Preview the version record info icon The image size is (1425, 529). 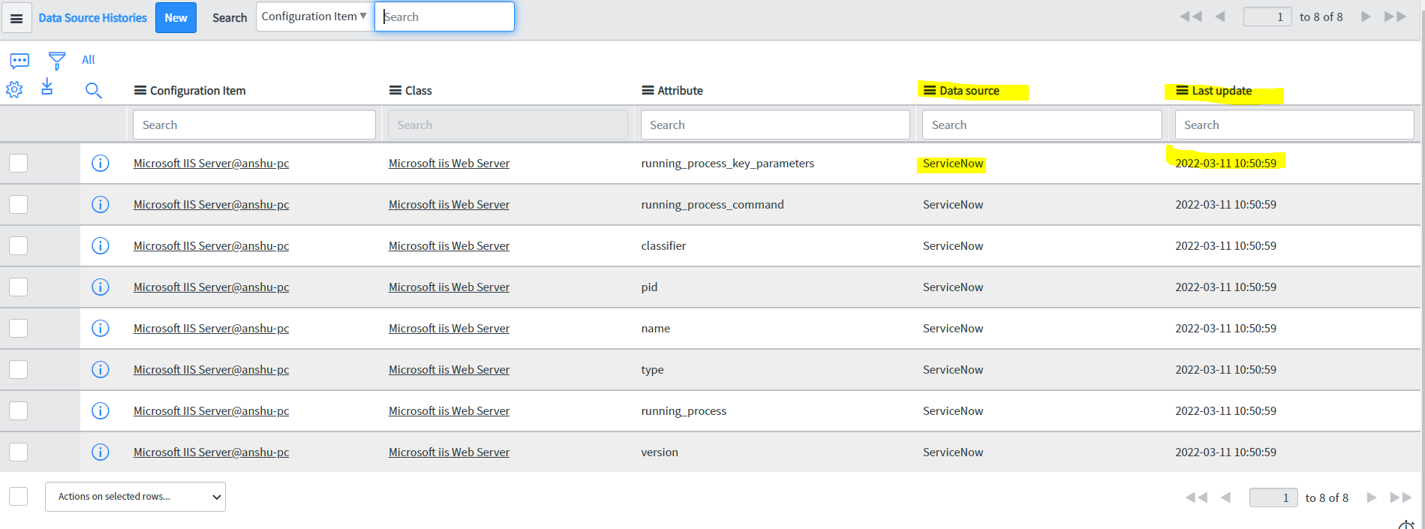coord(100,452)
